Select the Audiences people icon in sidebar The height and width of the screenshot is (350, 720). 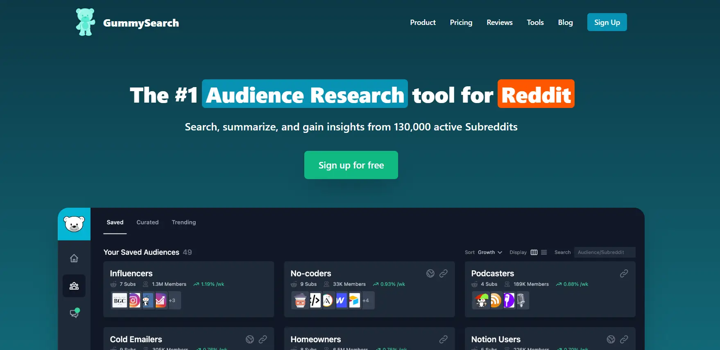(74, 286)
